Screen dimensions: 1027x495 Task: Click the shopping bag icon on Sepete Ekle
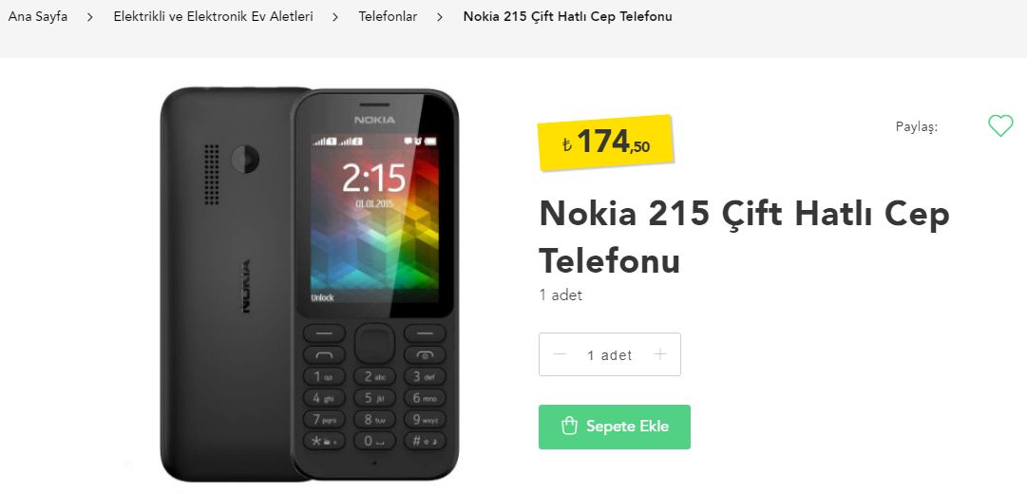569,427
